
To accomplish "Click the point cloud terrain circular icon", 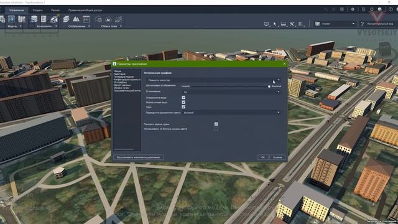I will click(108, 19).
